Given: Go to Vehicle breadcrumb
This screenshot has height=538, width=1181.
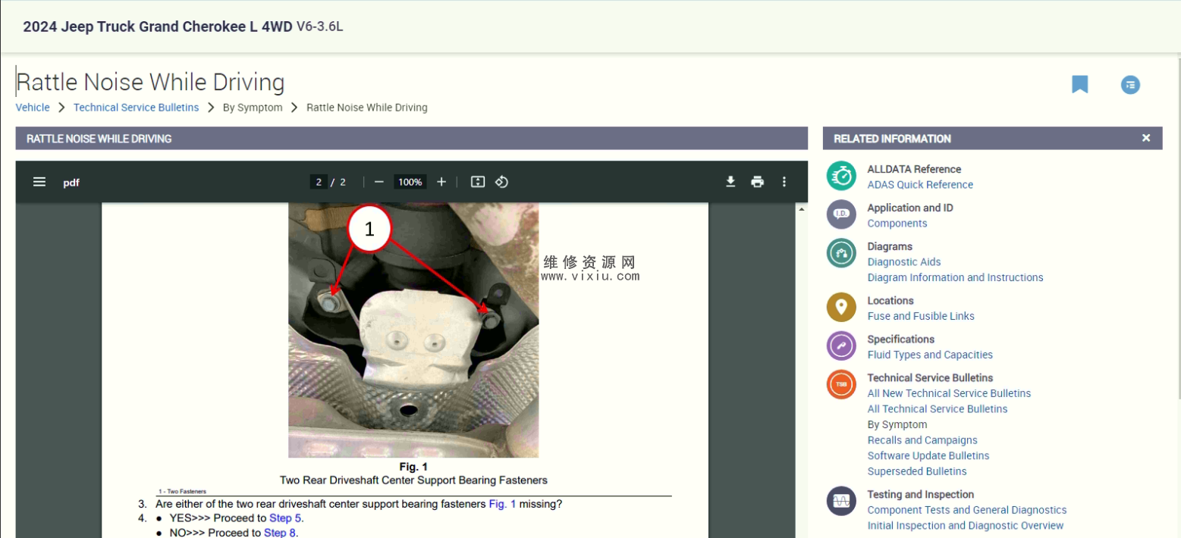Looking at the screenshot, I should (33, 108).
